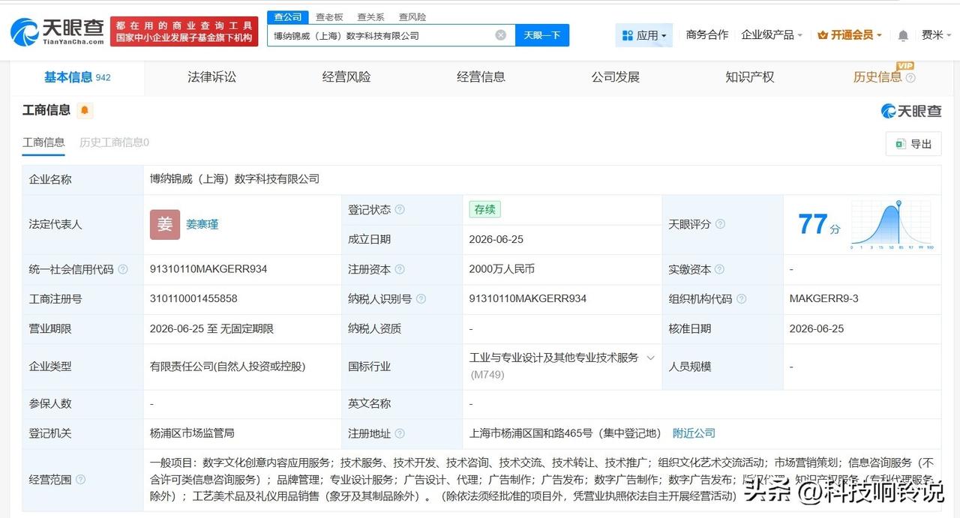Switch to the 查公司 search tab

coord(287,16)
